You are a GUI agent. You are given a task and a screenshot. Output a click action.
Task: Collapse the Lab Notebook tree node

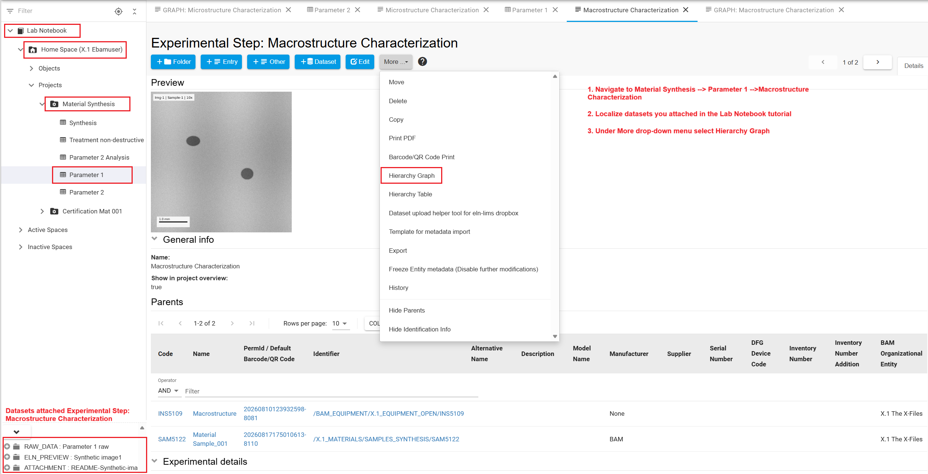click(x=10, y=30)
